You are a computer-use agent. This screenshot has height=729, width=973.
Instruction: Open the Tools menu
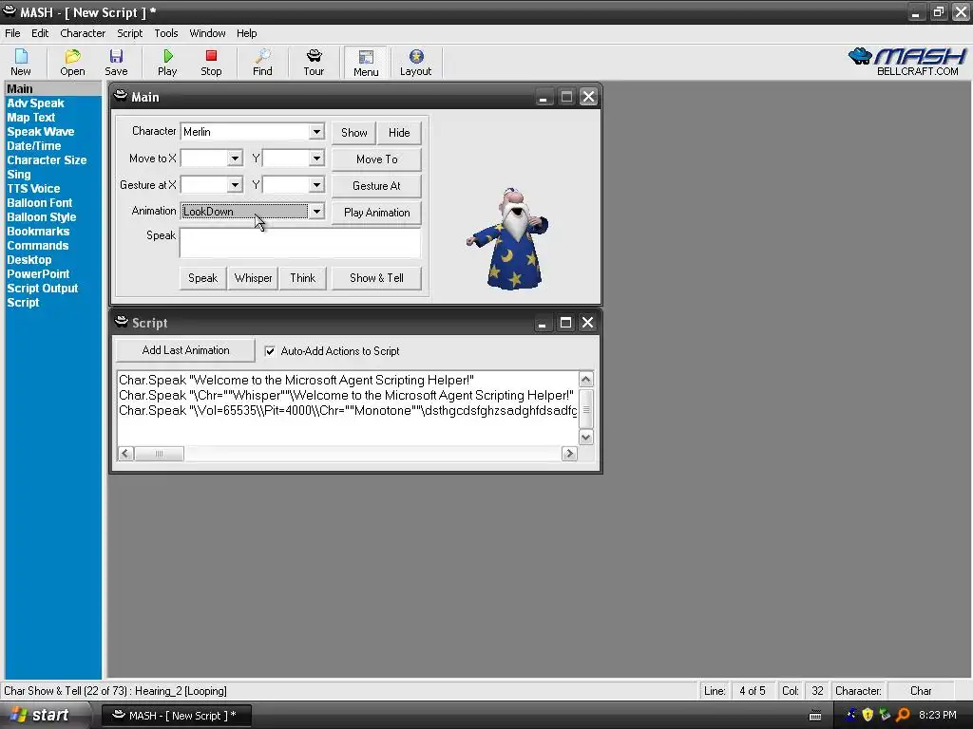click(x=165, y=33)
